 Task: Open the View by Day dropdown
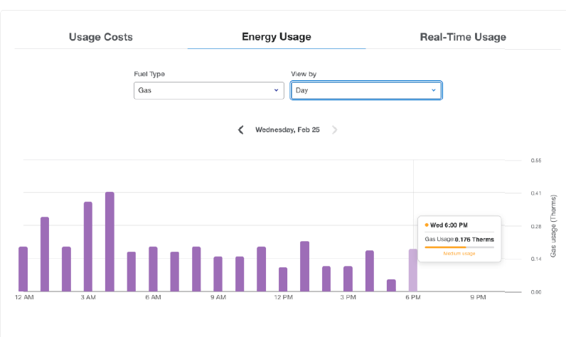click(x=366, y=90)
